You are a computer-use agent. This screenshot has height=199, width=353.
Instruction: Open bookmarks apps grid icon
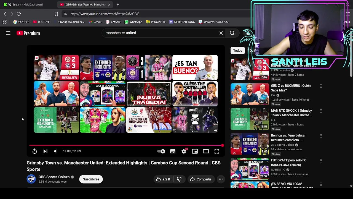click(4, 22)
